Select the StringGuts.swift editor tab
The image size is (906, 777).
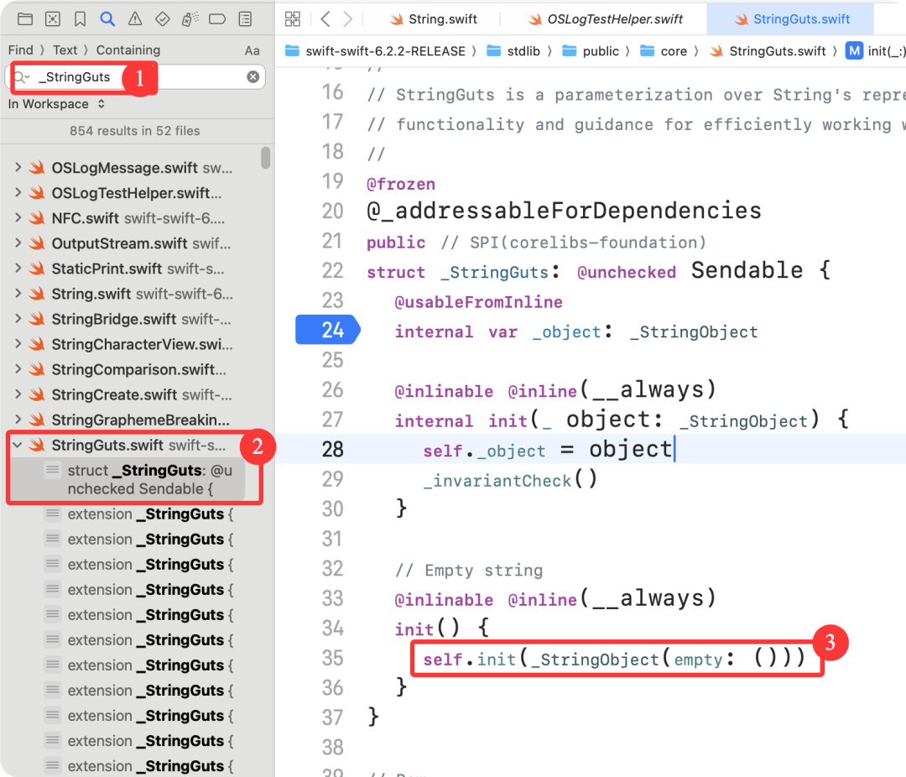point(792,19)
